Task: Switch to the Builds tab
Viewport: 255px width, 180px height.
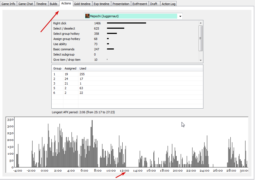Action: click(x=54, y=4)
